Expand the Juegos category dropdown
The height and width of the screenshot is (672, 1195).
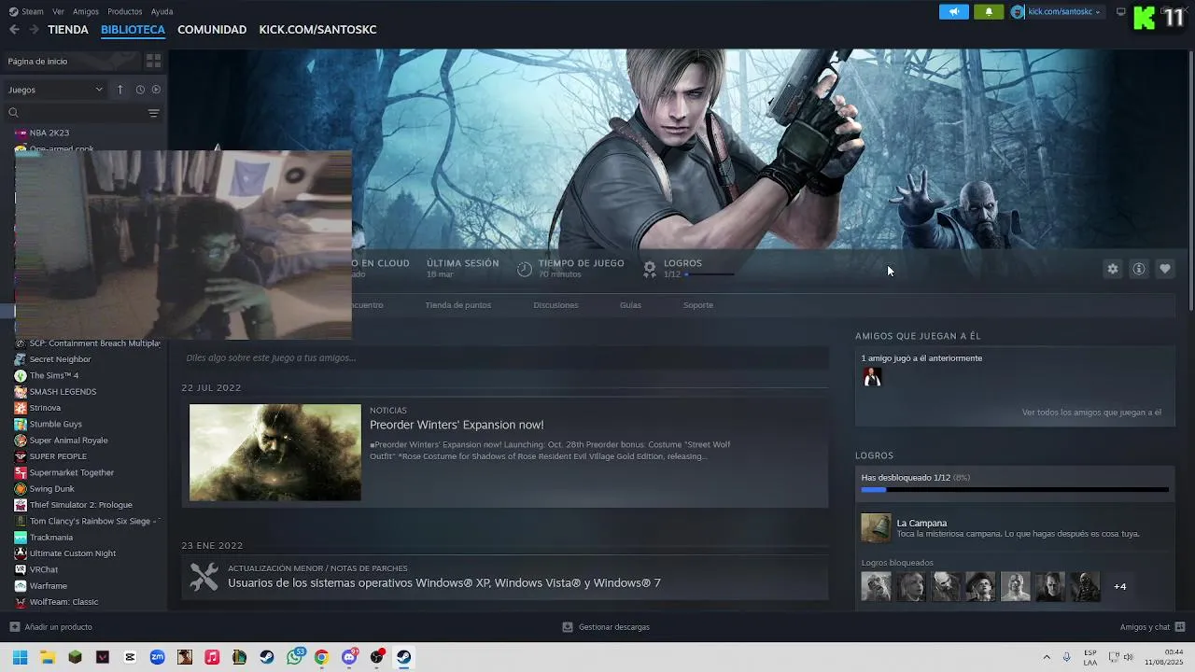tap(56, 90)
